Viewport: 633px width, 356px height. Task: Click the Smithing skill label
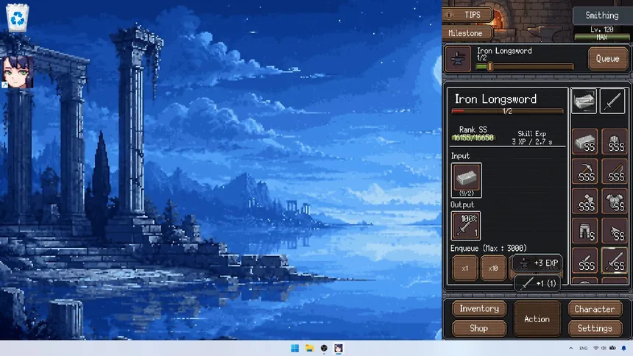[602, 15]
